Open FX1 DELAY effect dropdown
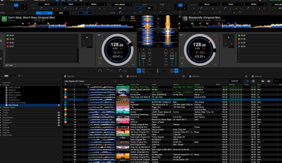This screenshot has height=163, width=282. pos(48,4)
